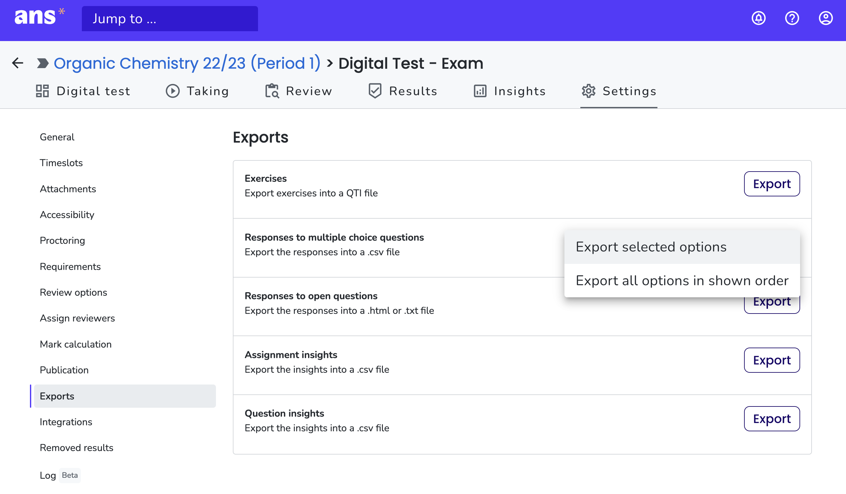Screen dimensions: 846x494
Task: Click 'Export the responses into a .html or .txt file'
Action: [x=340, y=311]
